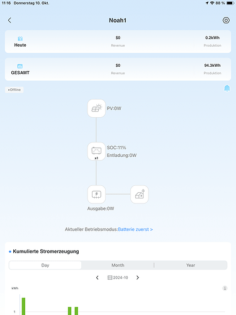Go back with the left arrow
The width and height of the screenshot is (236, 315).
[x=9, y=20]
